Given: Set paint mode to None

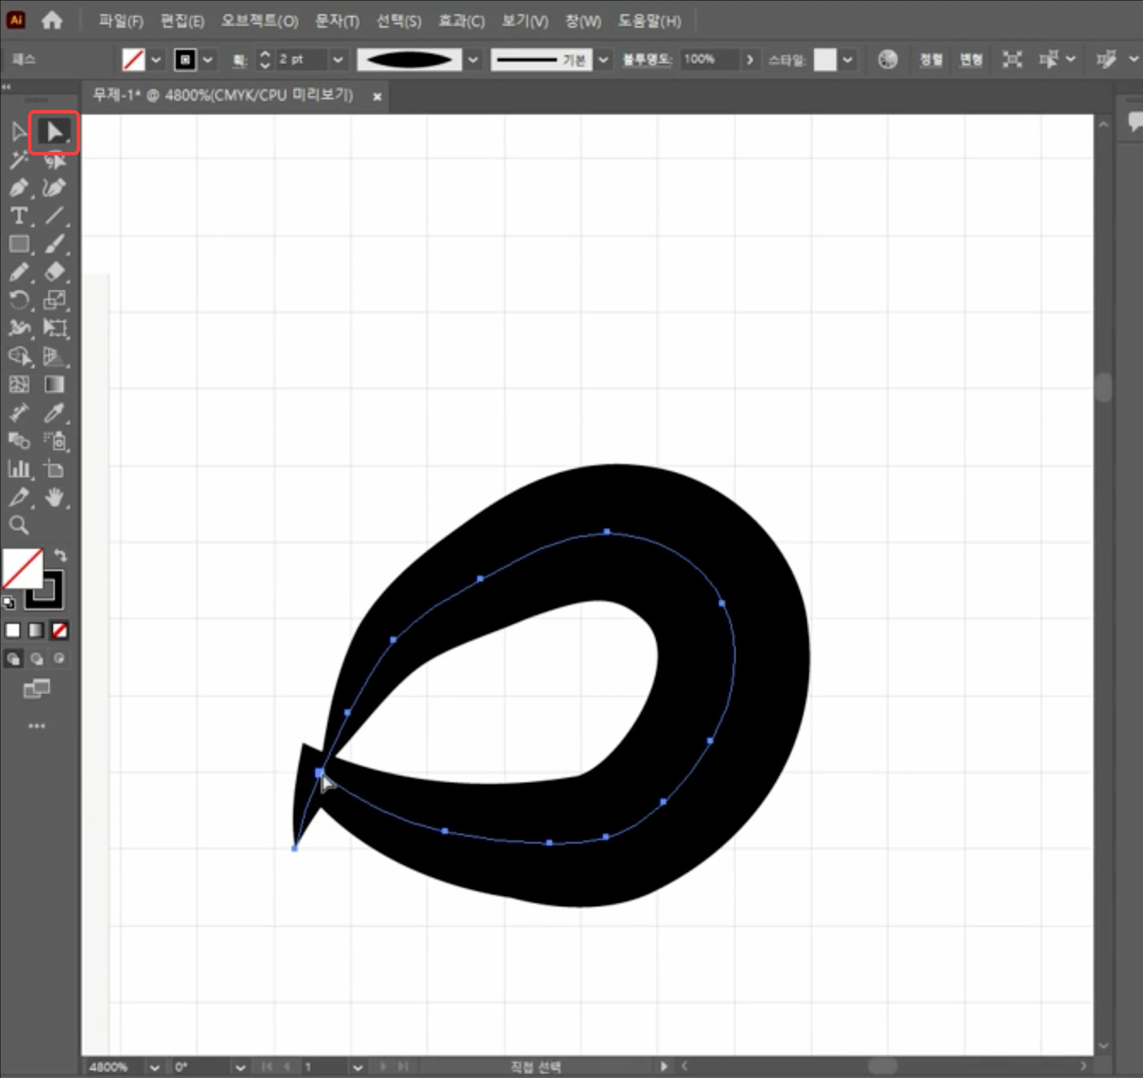Looking at the screenshot, I should coord(59,631).
